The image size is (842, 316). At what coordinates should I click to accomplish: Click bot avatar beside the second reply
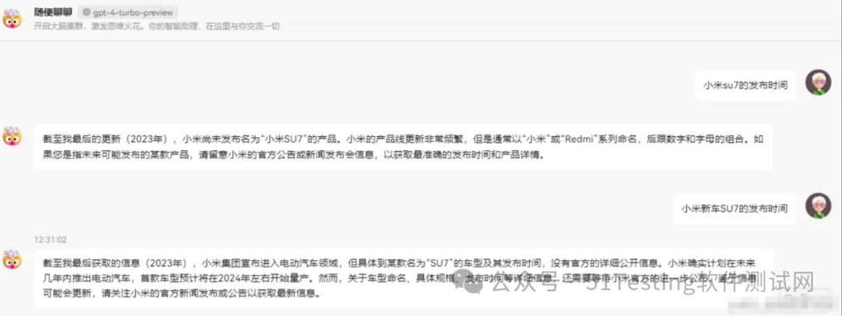pyautogui.click(x=12, y=260)
